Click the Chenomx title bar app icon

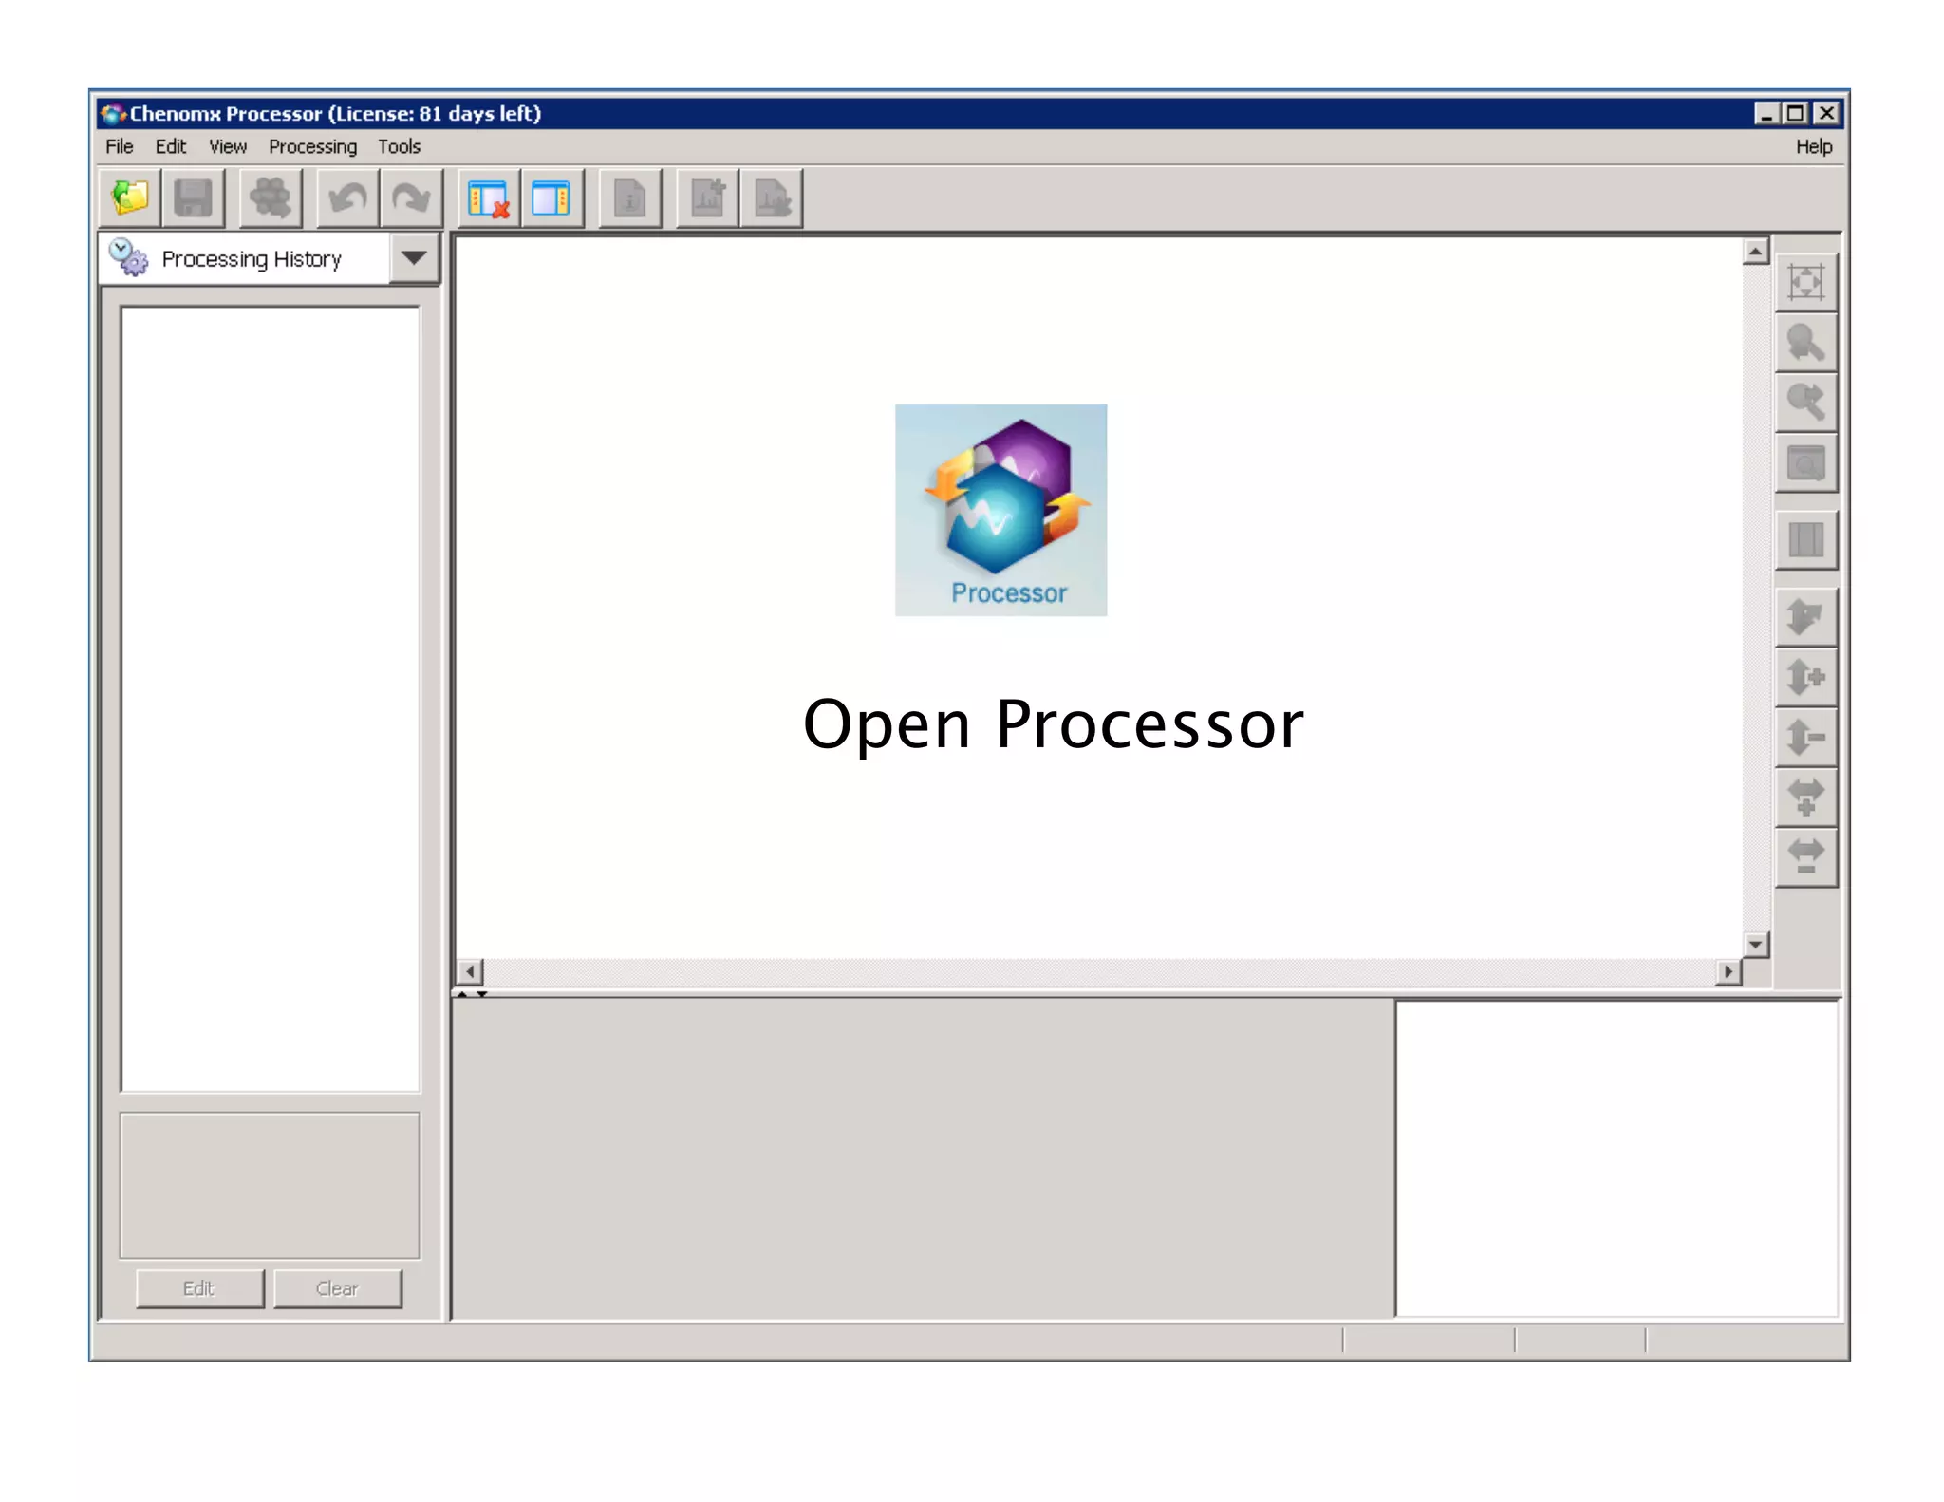tap(113, 114)
